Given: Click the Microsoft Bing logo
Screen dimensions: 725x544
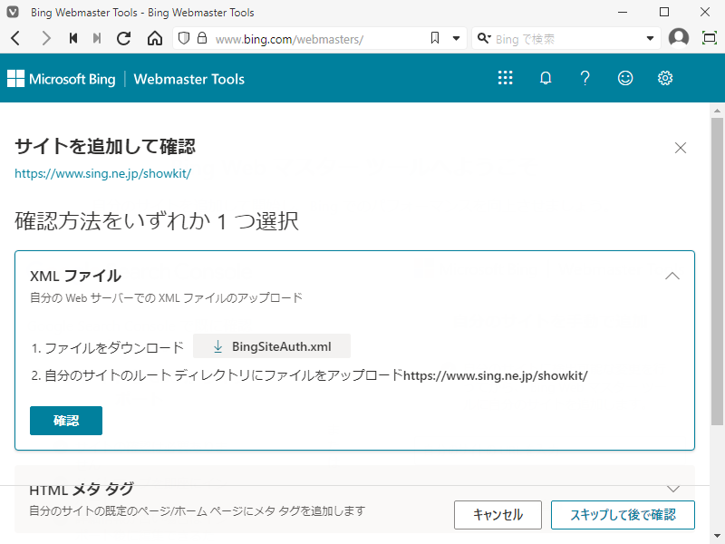Looking at the screenshot, I should coord(61,79).
